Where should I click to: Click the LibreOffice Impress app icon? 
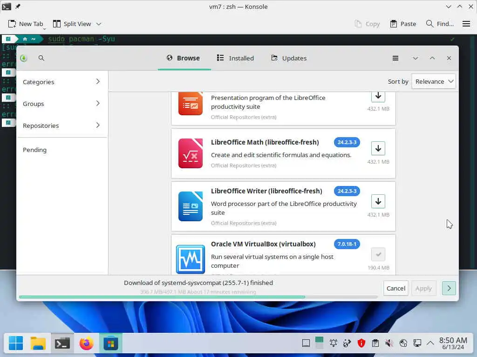click(x=191, y=104)
